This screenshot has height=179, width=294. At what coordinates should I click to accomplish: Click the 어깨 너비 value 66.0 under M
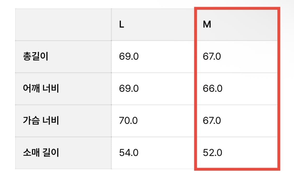pos(212,89)
